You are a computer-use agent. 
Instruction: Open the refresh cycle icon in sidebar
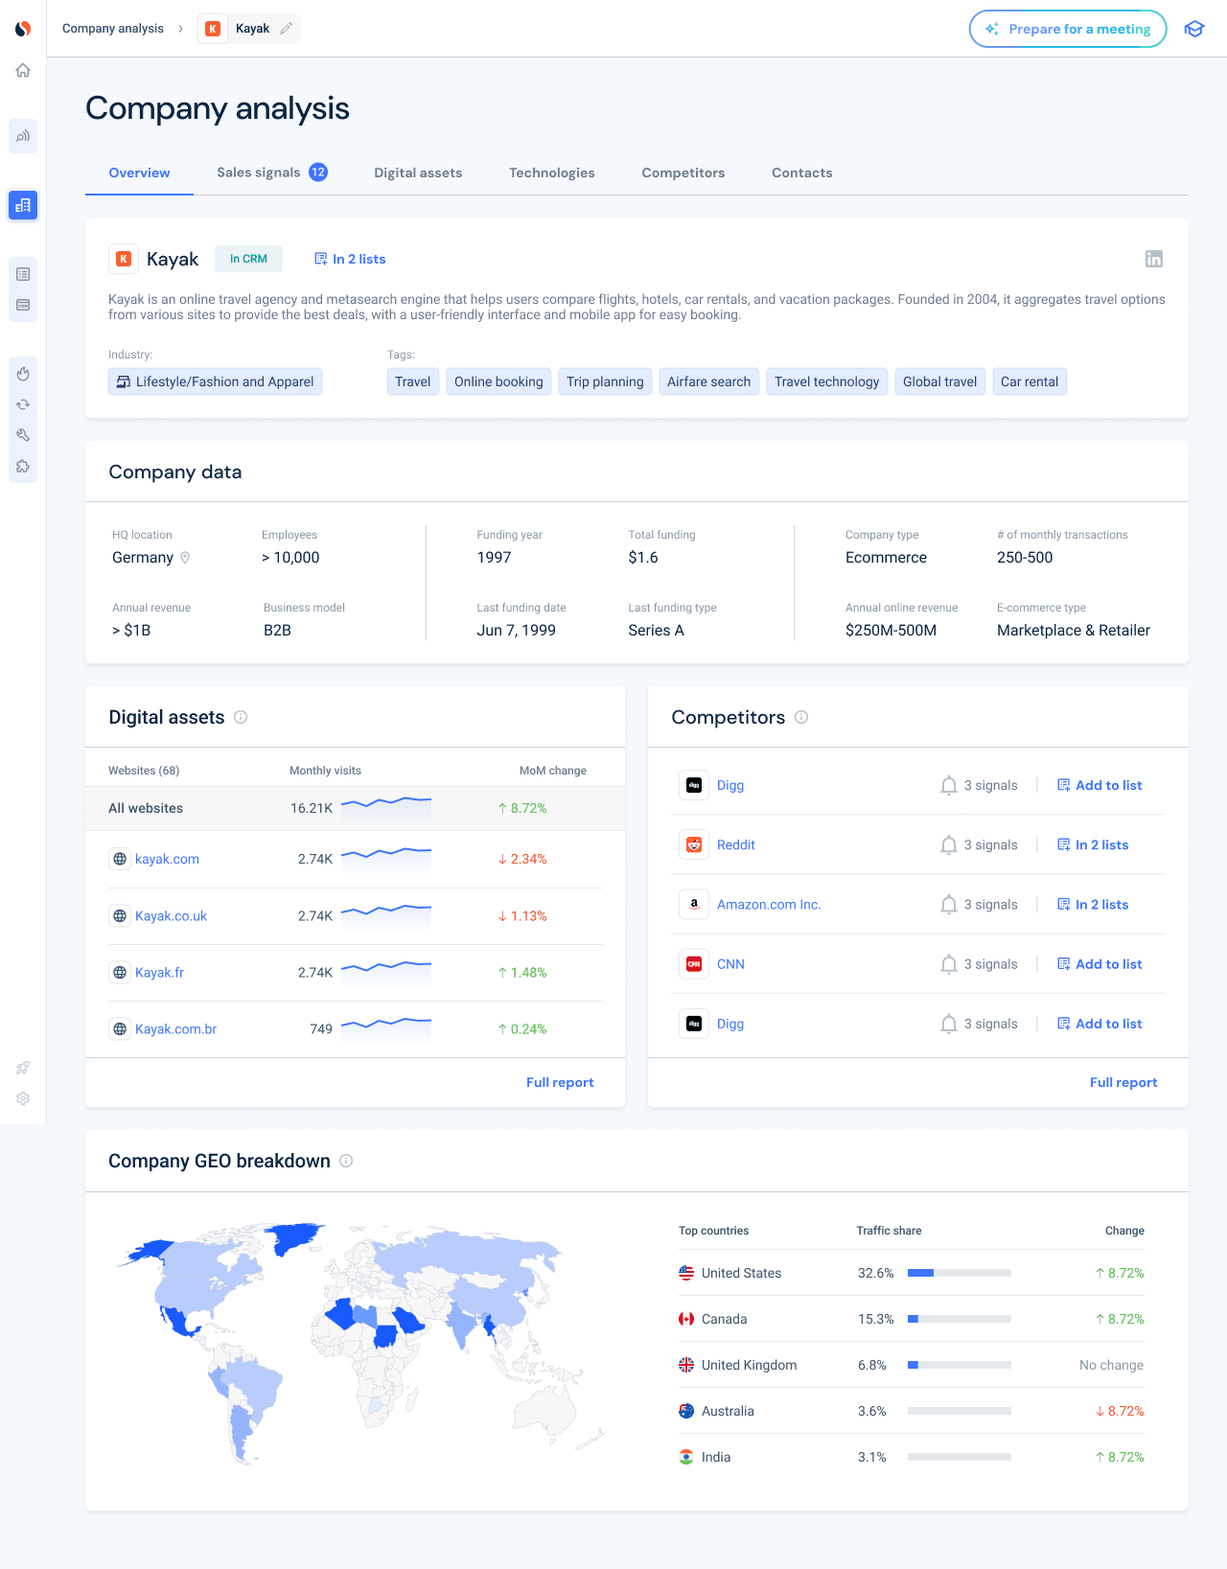click(23, 404)
